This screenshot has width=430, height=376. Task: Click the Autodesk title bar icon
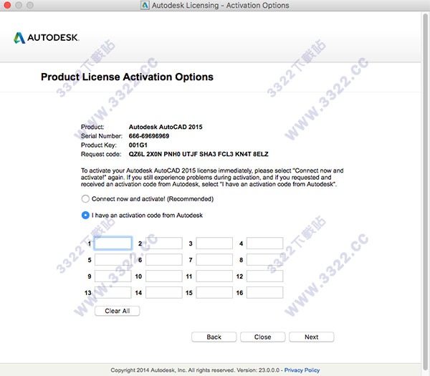click(145, 5)
